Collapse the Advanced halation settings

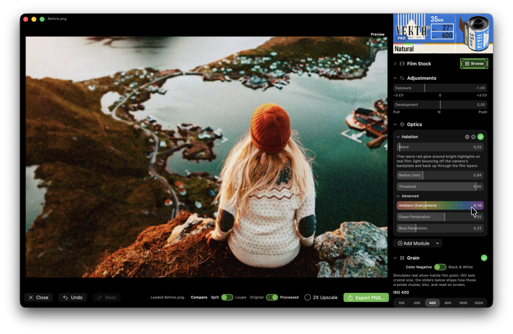(x=398, y=196)
